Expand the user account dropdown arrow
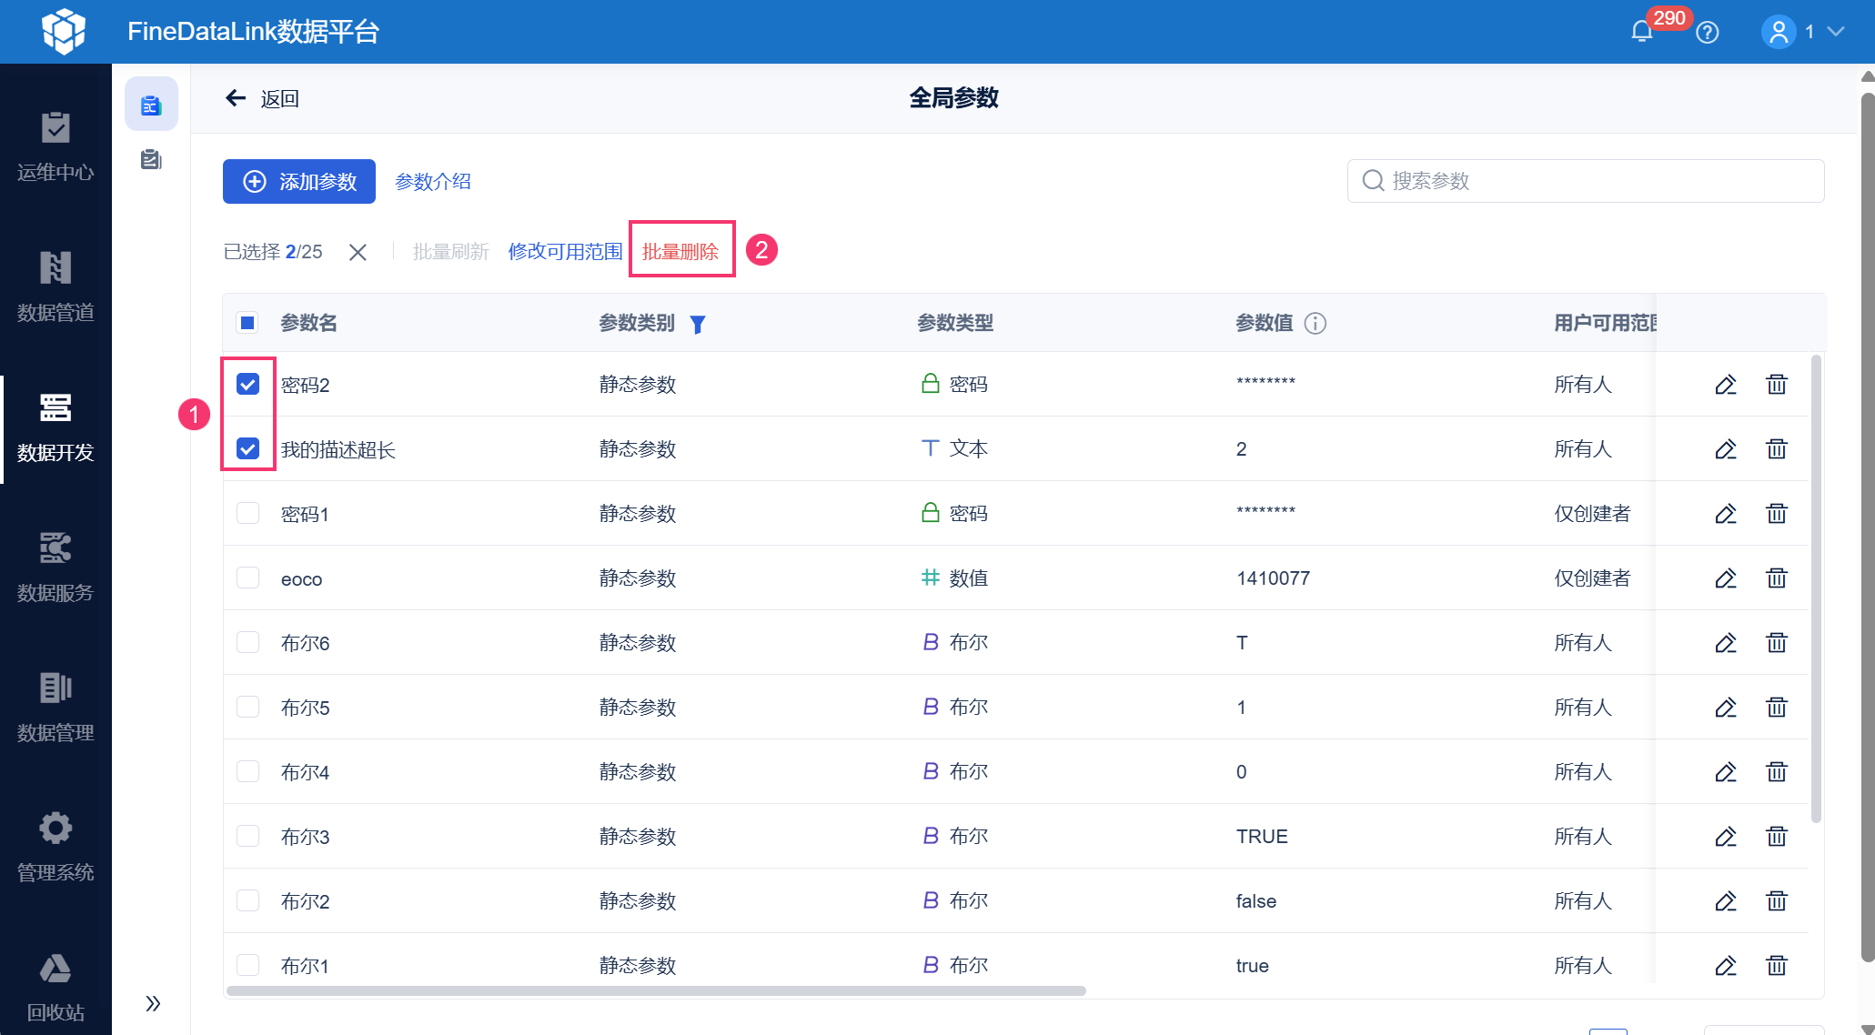Image resolution: width=1875 pixels, height=1035 pixels. coord(1836,32)
